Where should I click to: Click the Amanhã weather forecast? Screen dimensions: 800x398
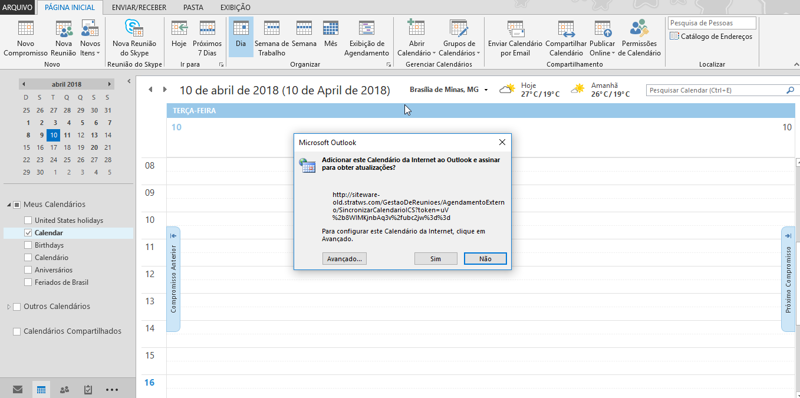pyautogui.click(x=600, y=90)
